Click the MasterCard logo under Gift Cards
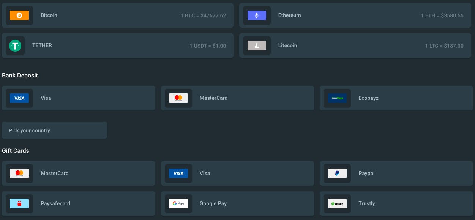 tap(19, 174)
